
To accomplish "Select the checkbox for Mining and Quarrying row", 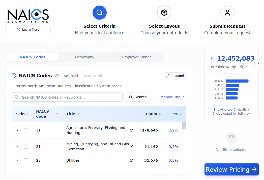I will click(26, 147).
